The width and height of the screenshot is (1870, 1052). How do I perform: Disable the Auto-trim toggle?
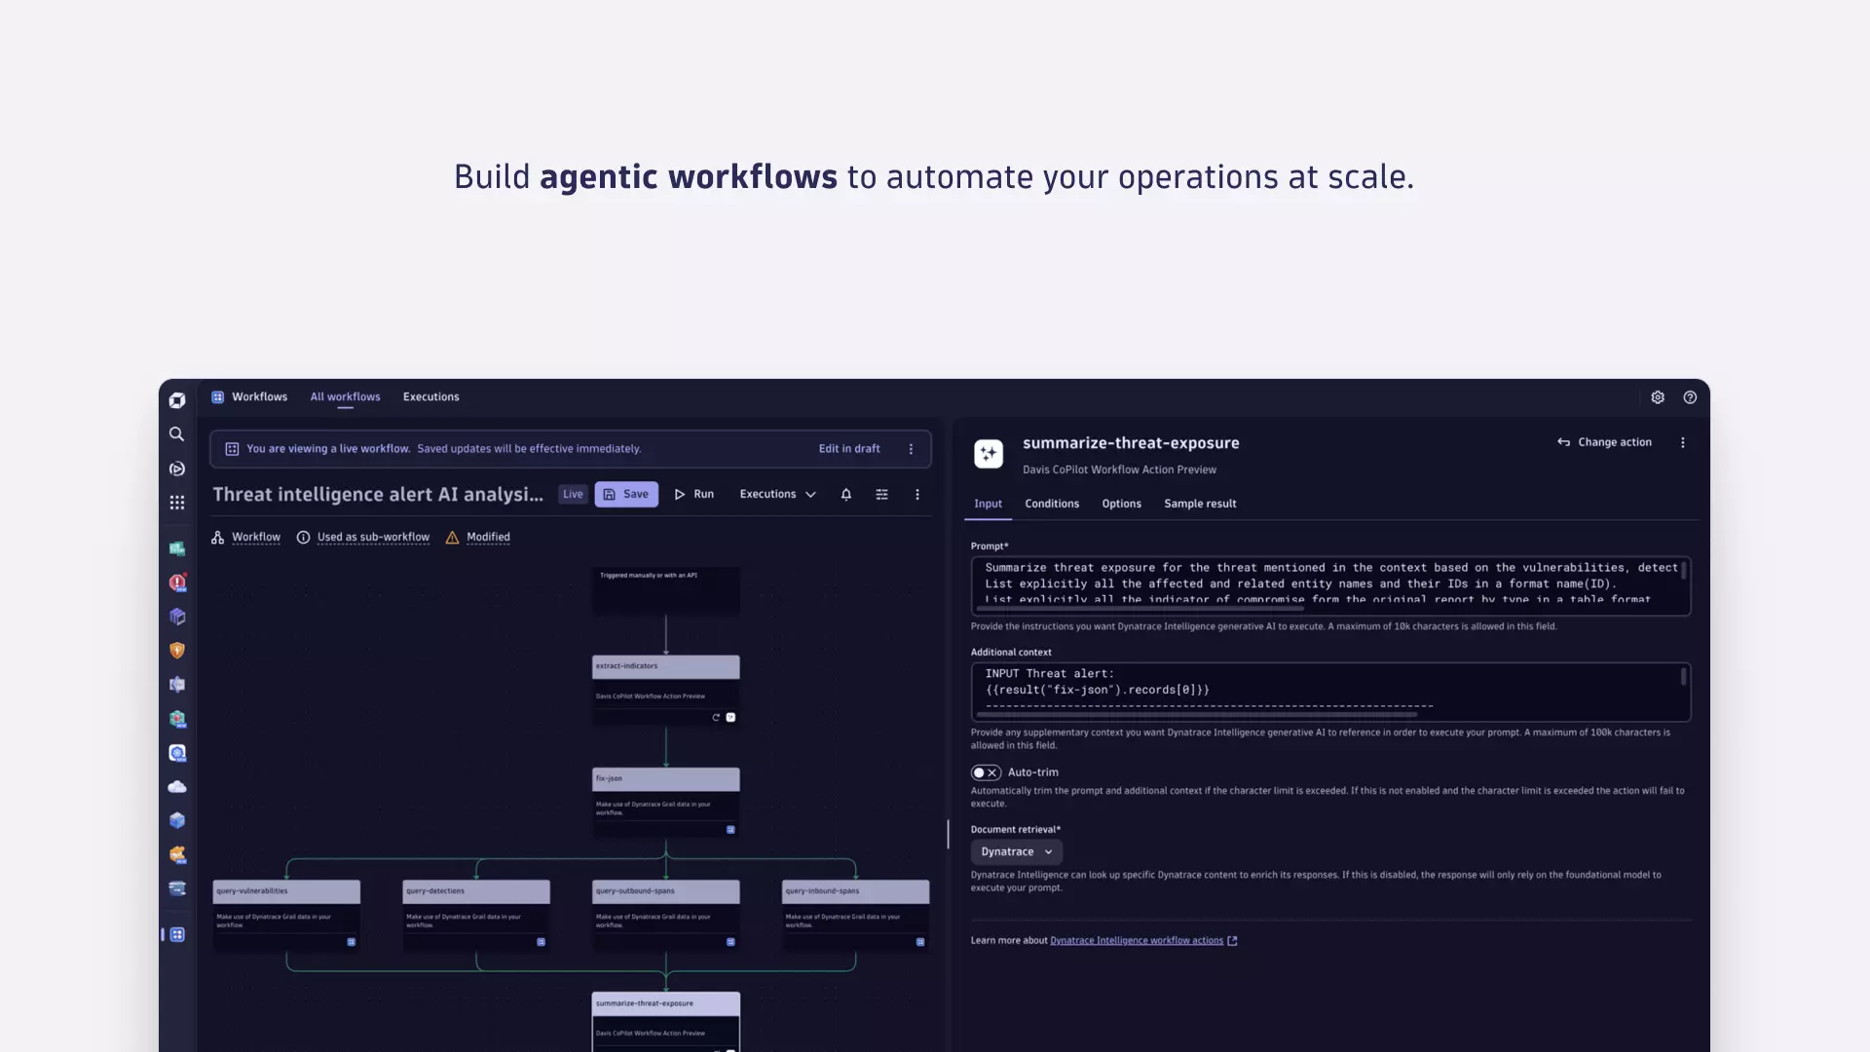pos(985,771)
